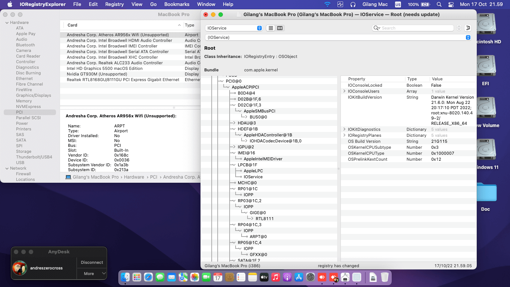The width and height of the screenshot is (510, 287).
Task: Open the Registry menu
Action: click(x=114, y=4)
